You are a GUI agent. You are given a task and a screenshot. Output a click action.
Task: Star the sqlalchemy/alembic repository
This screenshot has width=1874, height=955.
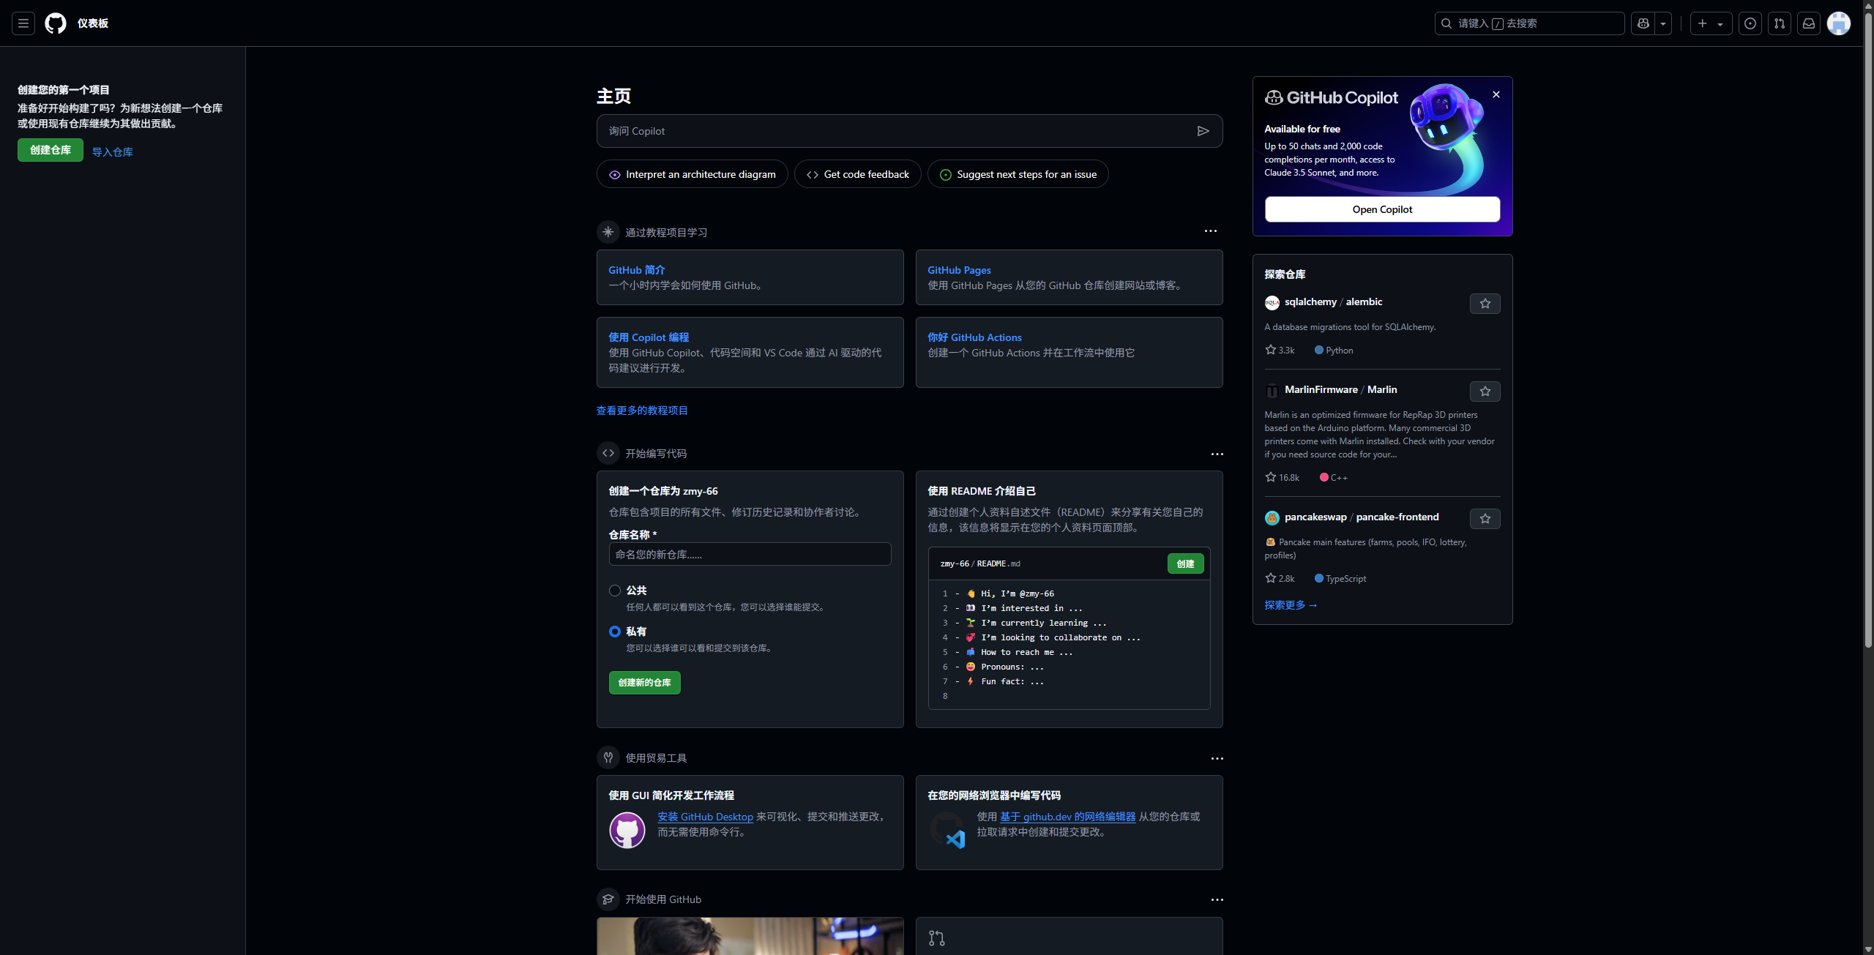point(1485,304)
